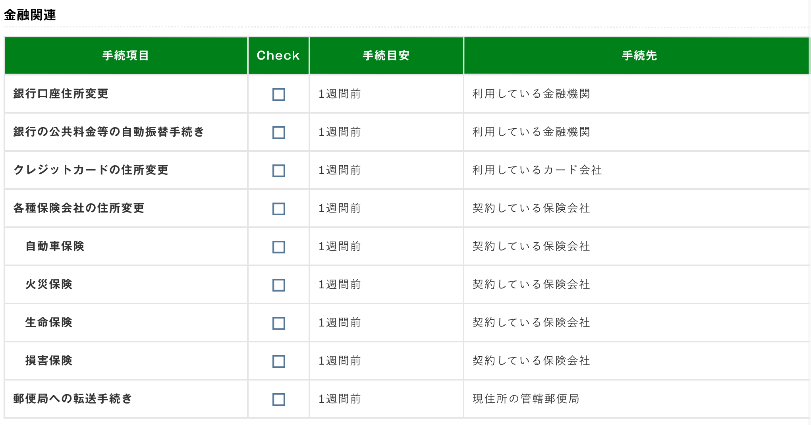Viewport: 811px width, 425px height.
Task: Enable the 生命保険 checkbox
Action: [278, 323]
